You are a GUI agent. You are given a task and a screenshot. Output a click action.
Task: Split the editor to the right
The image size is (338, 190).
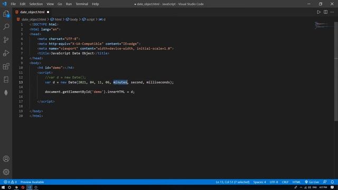point(325,12)
